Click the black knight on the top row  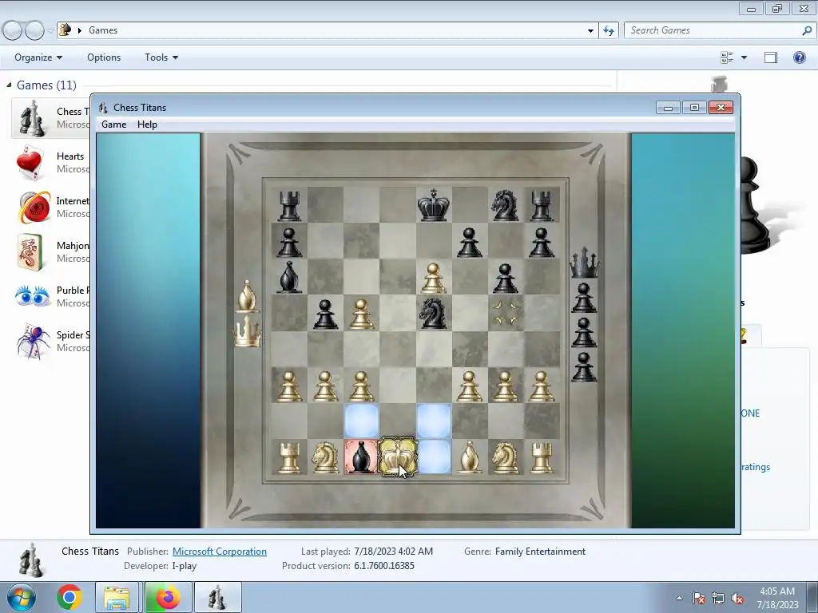coord(505,205)
